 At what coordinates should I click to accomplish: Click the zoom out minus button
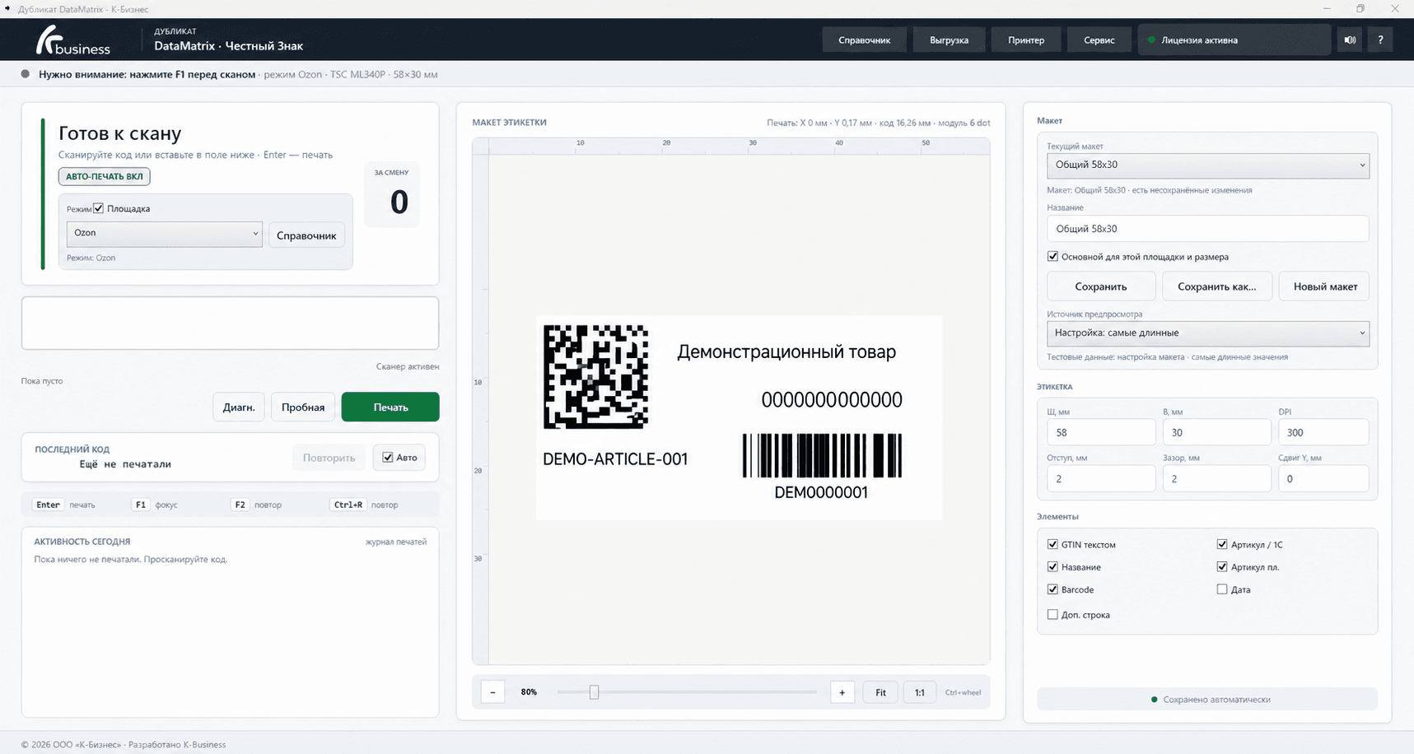(x=492, y=692)
